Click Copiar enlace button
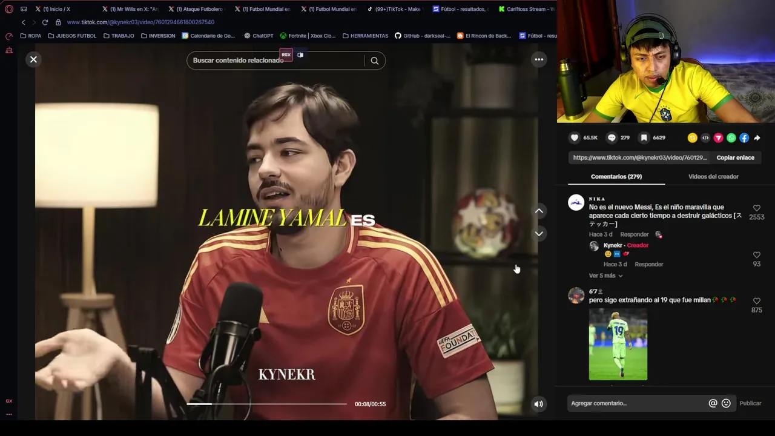This screenshot has height=436, width=775. click(735, 157)
